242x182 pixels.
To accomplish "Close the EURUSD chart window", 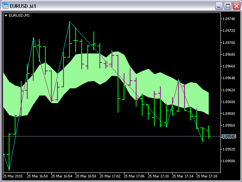I will coord(236,6).
